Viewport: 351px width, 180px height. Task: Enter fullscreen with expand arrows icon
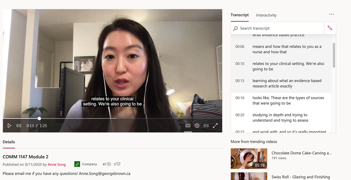[x=215, y=126]
